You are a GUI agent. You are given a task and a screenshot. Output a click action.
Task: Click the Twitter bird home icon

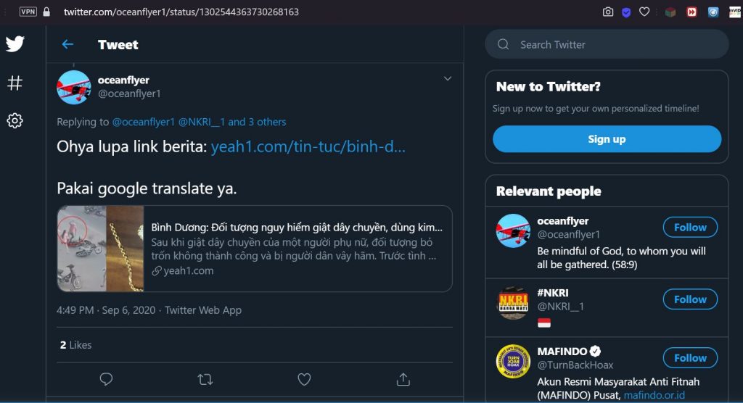click(15, 43)
